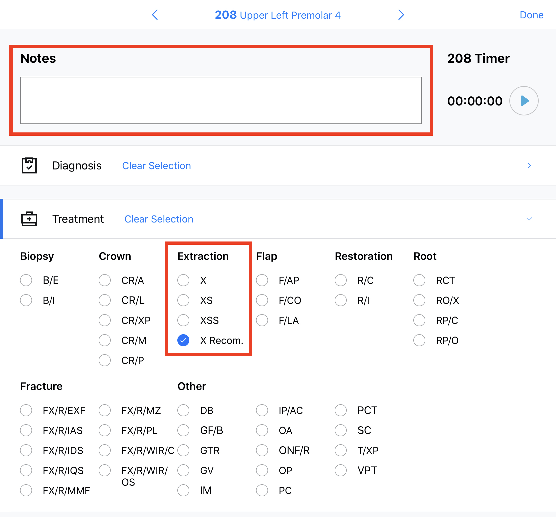This screenshot has height=517, width=556.
Task: Tap Done to finish editing
Action: click(x=531, y=15)
